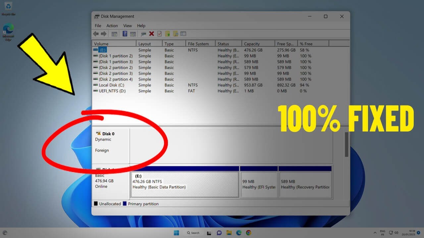Open the blue question-mark Help toolbar icon

pyautogui.click(x=125, y=34)
